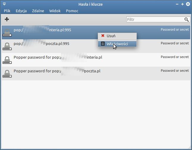The height and width of the screenshot is (150, 192).
Task: Click padlock icon of interia.pl:995 entry
Action: click(7, 32)
